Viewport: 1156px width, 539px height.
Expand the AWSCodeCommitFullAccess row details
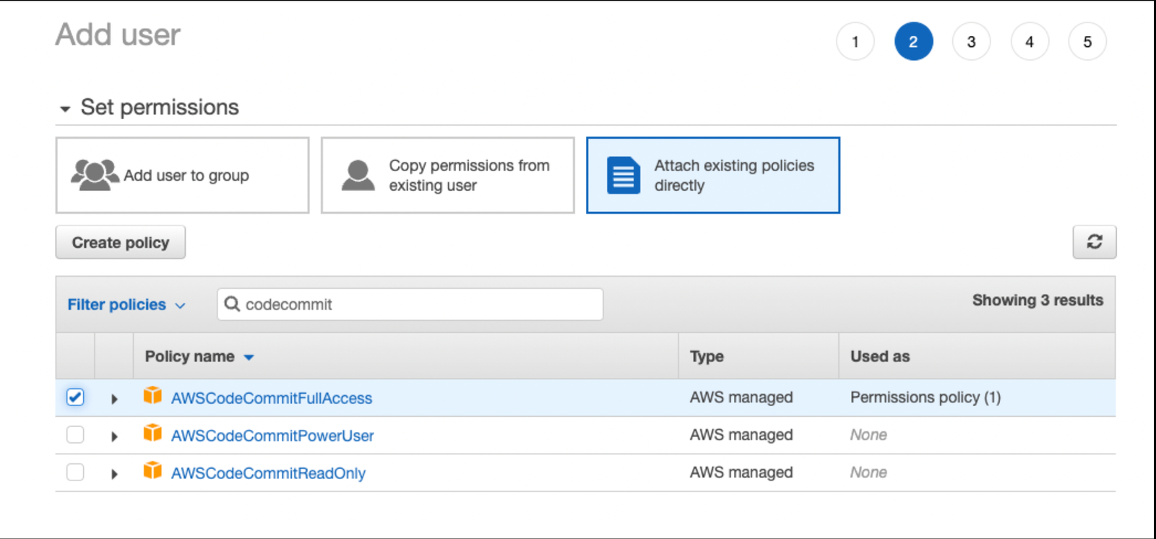[114, 399]
